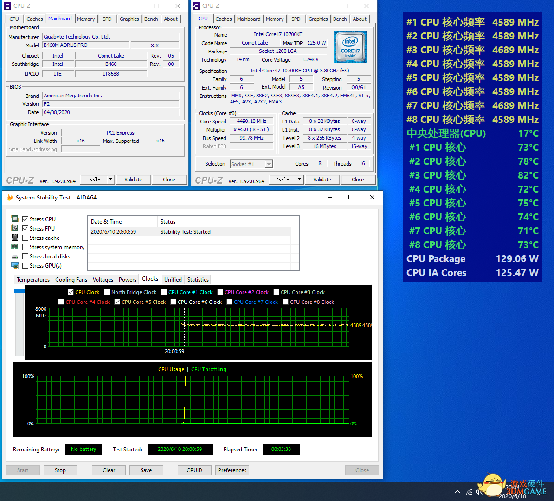Enable the CPU Core #8 Clock checkbox
This screenshot has height=501, width=554.
(x=286, y=302)
